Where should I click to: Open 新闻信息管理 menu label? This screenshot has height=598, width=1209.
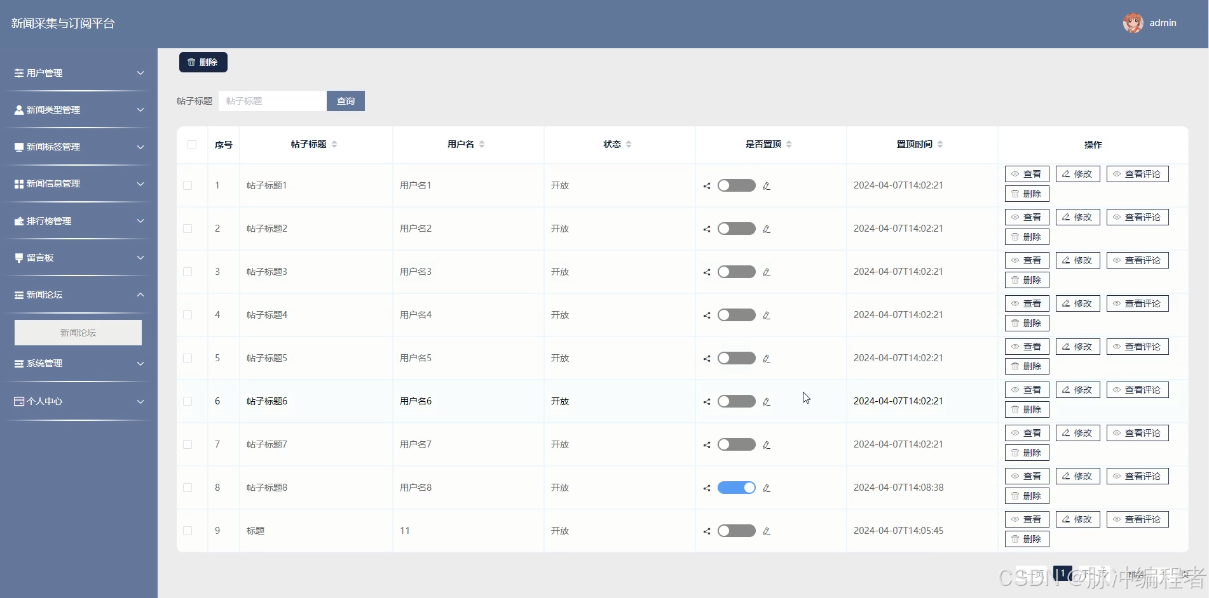53,183
